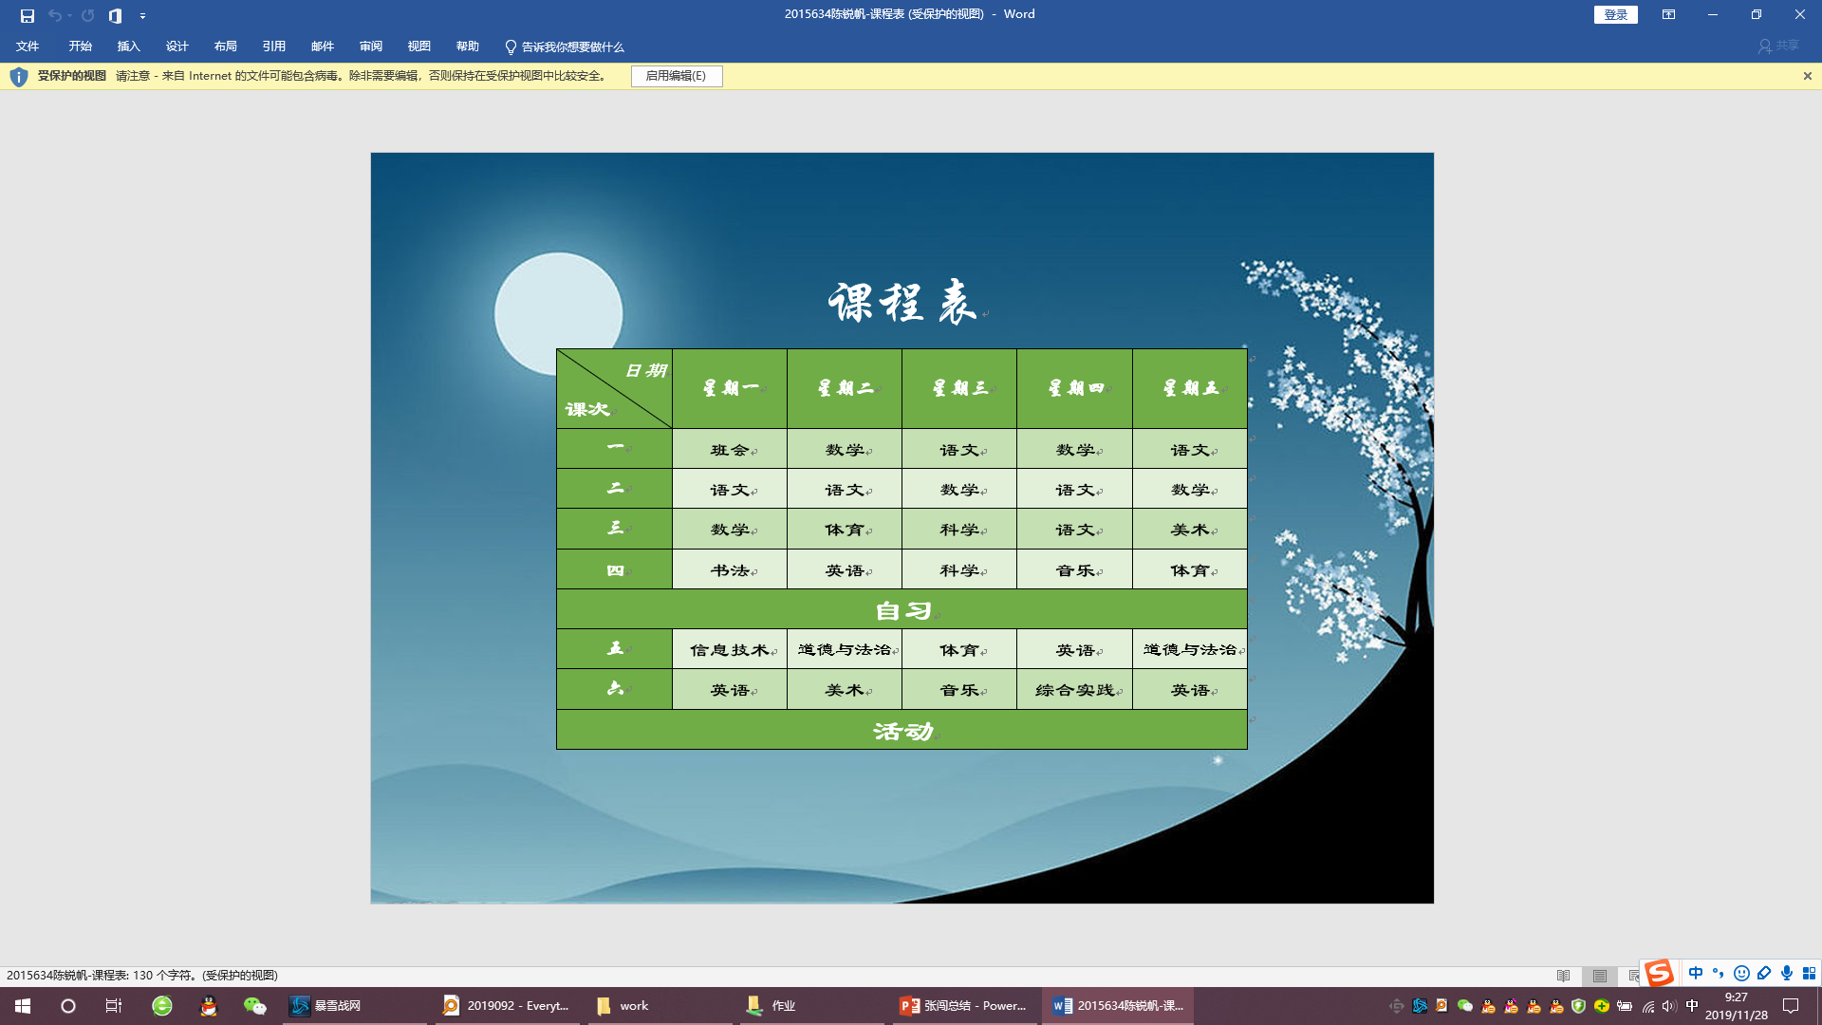This screenshot has width=1822, height=1025.
Task: Open WeChat icon on taskbar
Action: [255, 1005]
